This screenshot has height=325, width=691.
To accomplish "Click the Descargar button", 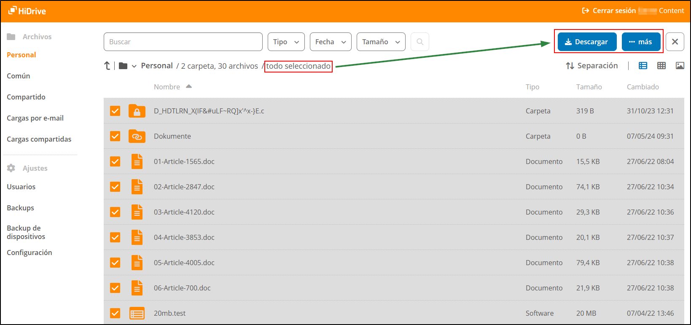I will (587, 42).
